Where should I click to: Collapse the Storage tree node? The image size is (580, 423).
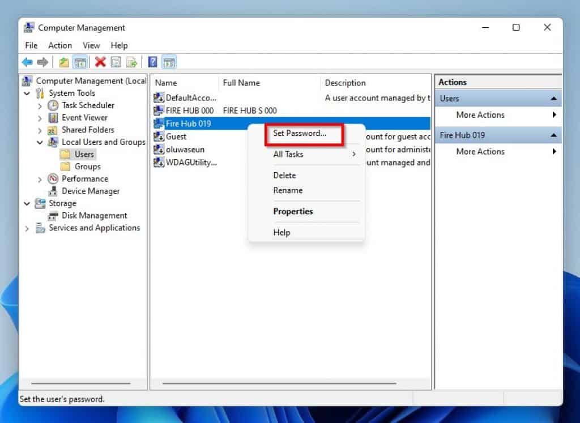[x=27, y=204]
